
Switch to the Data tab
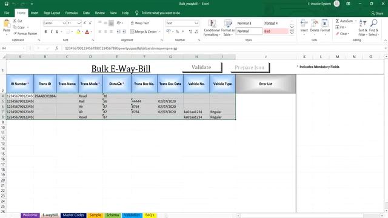pos(86,13)
